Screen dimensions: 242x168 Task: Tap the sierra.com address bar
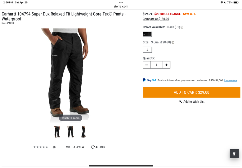coord(121,7)
